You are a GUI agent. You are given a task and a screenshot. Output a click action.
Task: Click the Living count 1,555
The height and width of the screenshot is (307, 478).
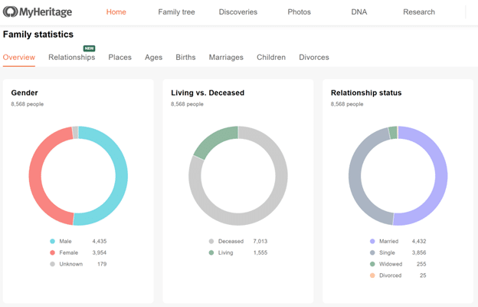(260, 253)
